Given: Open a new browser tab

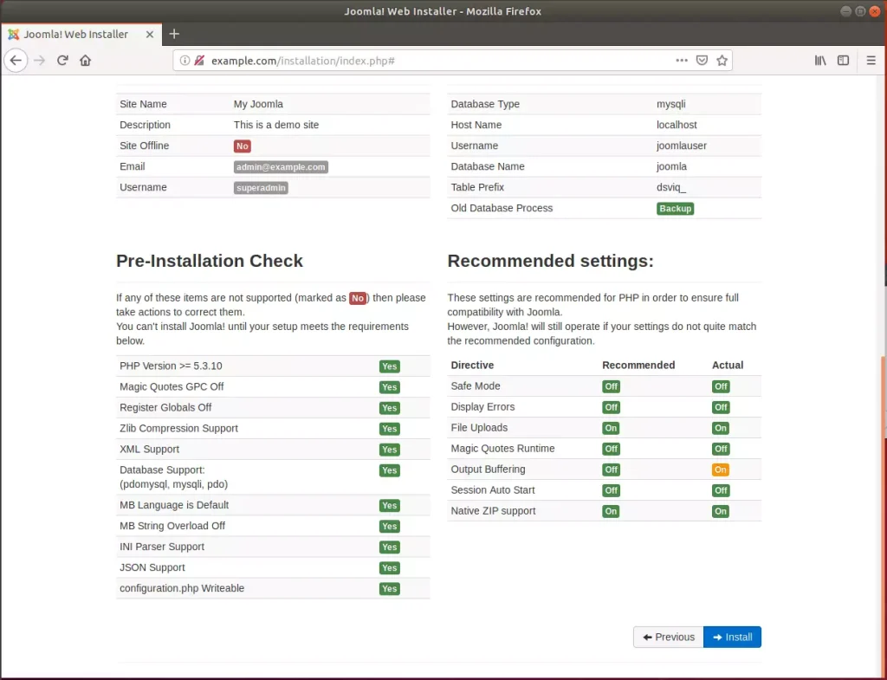Looking at the screenshot, I should tap(174, 34).
